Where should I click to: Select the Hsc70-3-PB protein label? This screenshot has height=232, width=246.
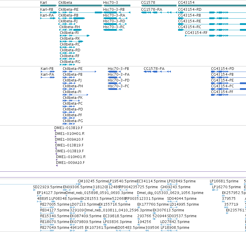[118, 69]
